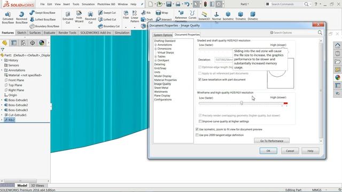Viewport: 342px width, 192px height.
Task: Click the Boundary Boss/Base tool
Action: [44, 26]
